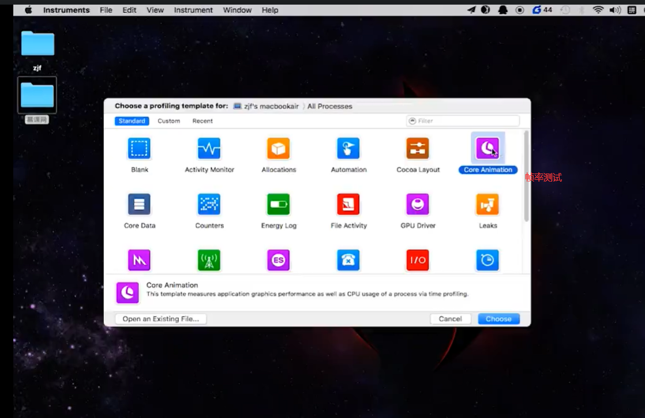The image size is (645, 418).
Task: Open the Apple menu
Action: point(28,10)
